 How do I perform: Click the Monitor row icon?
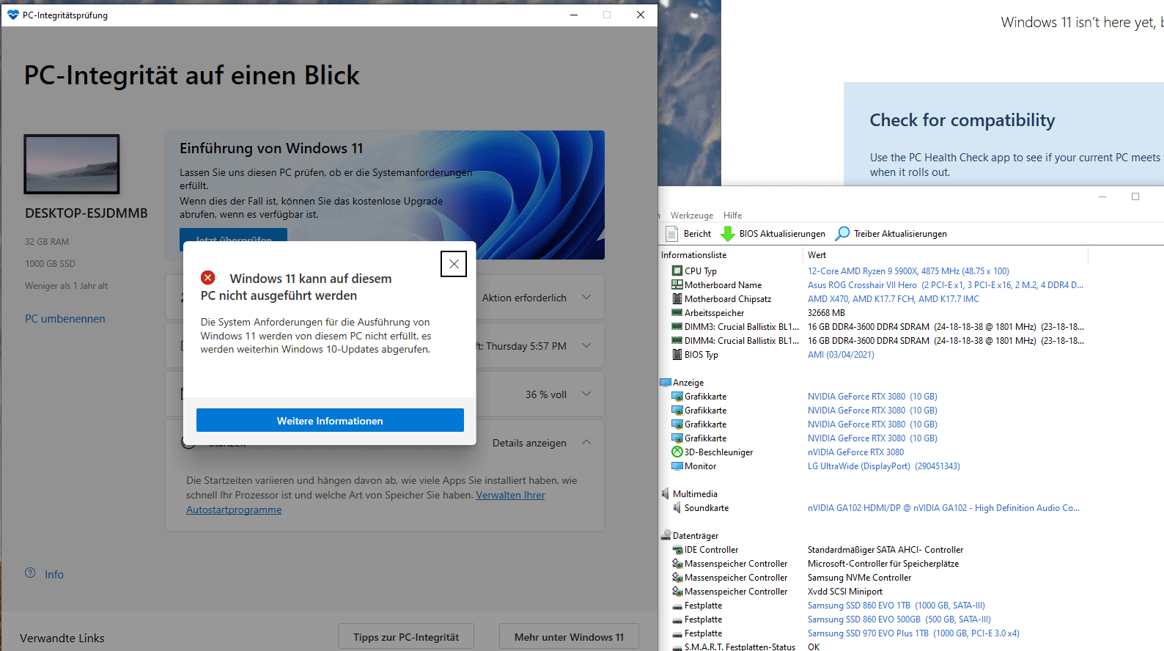pyautogui.click(x=677, y=466)
